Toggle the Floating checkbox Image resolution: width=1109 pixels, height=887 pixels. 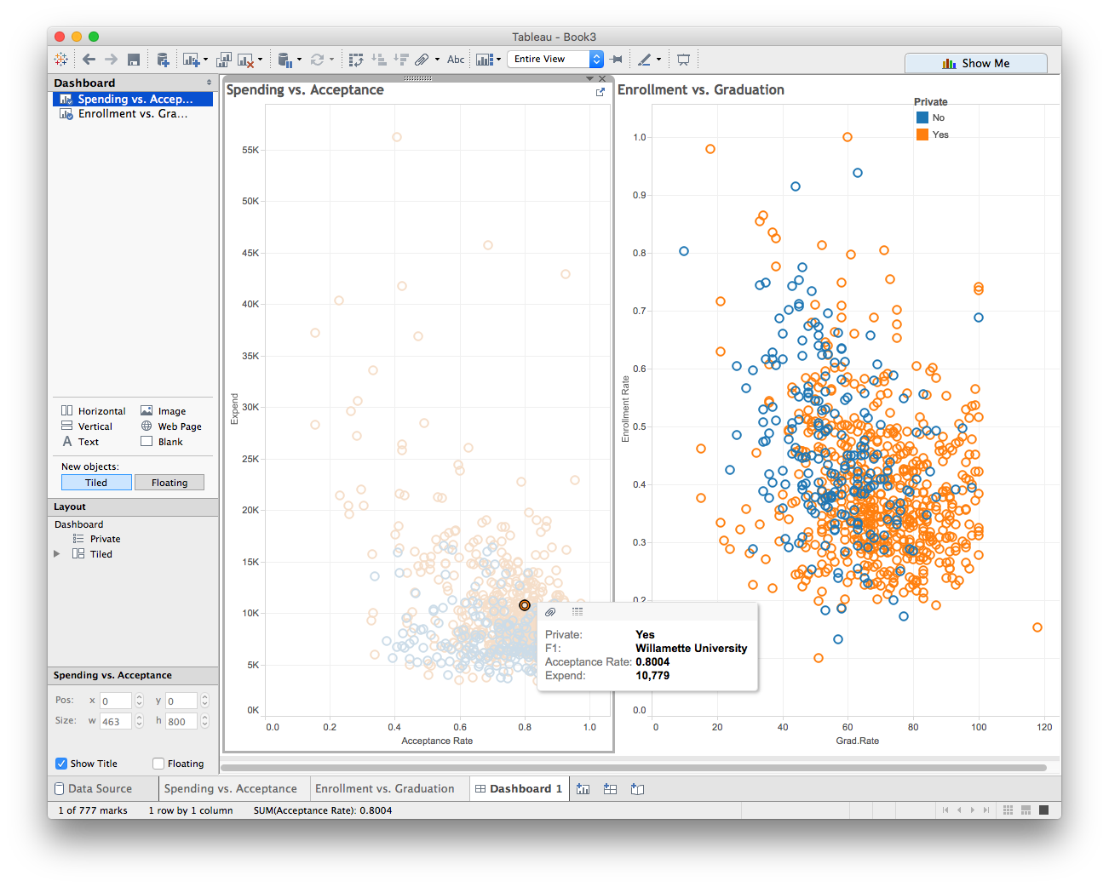pyautogui.click(x=158, y=764)
